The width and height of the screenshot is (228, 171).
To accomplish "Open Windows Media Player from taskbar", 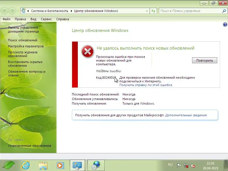I will [60, 165].
